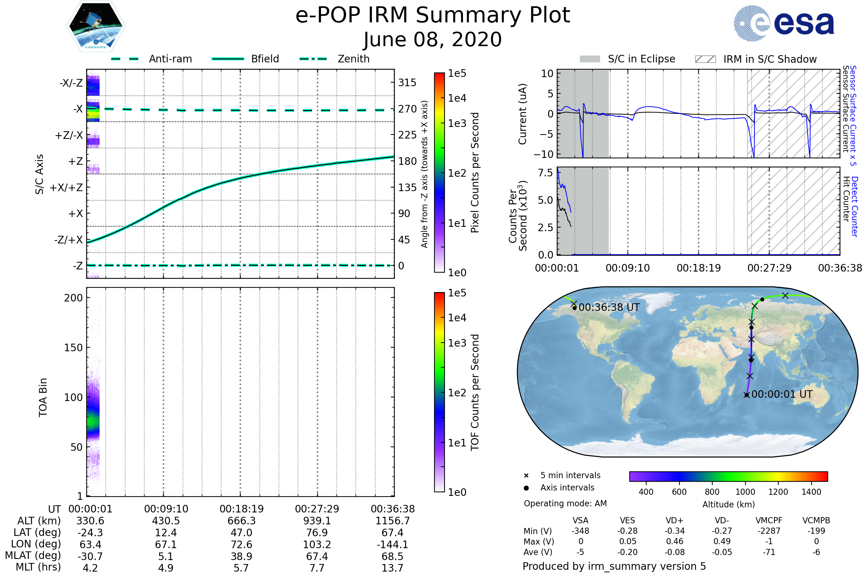Click the TOF Counts per Second colorbar
Screen dimensions: 866x577
[x=439, y=392]
